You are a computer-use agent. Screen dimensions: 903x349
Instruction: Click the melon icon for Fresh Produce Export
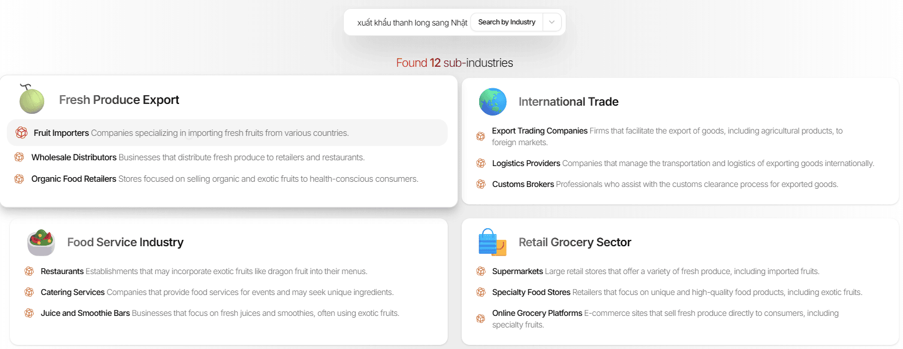(32, 99)
